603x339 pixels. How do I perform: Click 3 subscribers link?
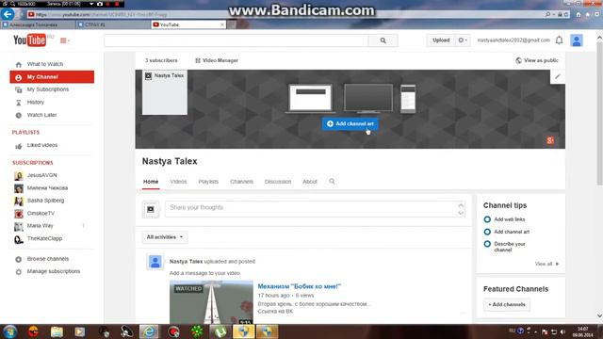point(161,60)
